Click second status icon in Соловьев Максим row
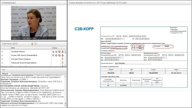 56,52
